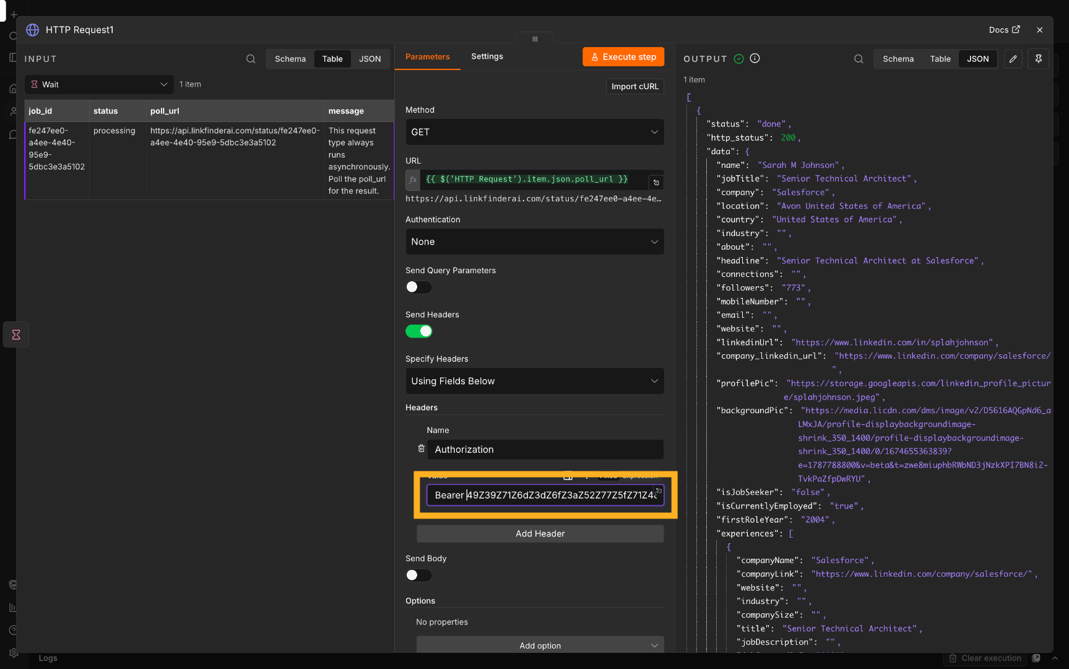Click the poll_url column header
1069x669 pixels.
tap(235, 111)
